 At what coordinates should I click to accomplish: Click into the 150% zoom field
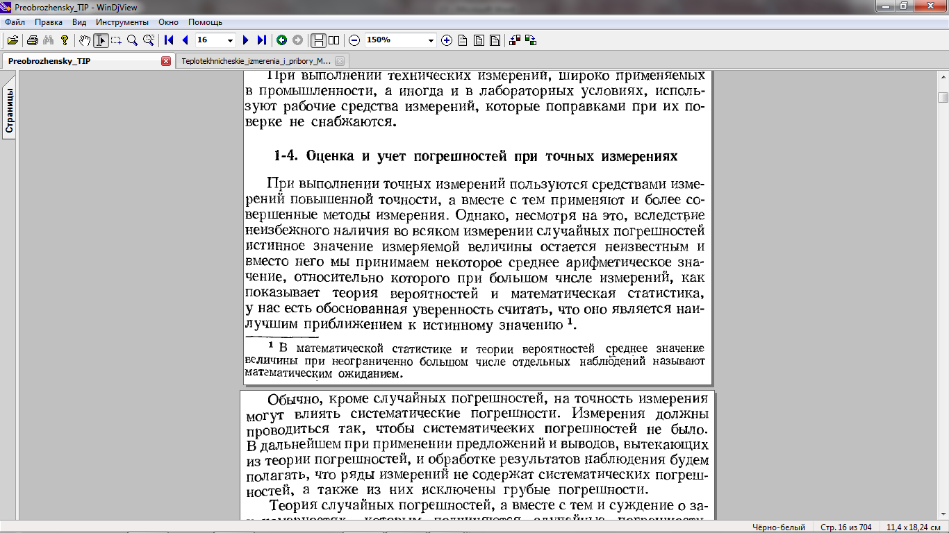coord(395,40)
